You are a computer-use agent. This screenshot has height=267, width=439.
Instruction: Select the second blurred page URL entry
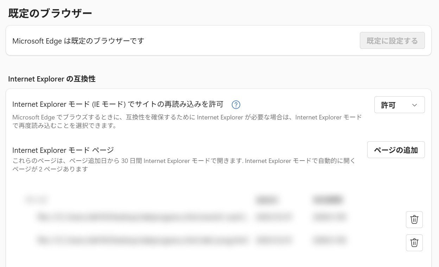141,241
